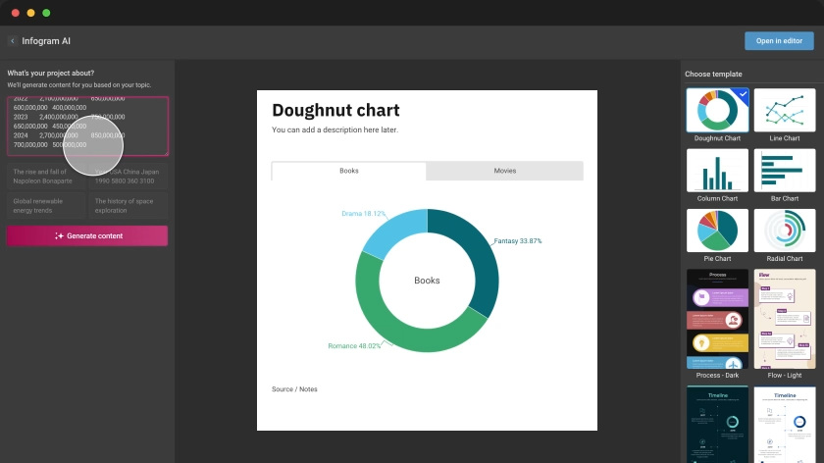Close the window with the red button
The width and height of the screenshot is (824, 463).
pos(16,13)
